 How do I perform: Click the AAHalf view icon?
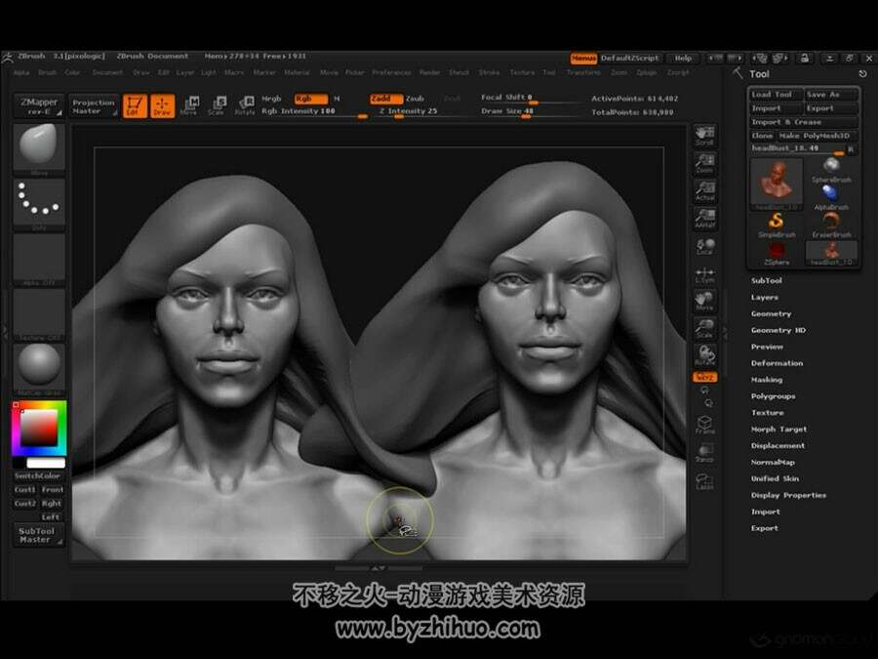tap(704, 218)
